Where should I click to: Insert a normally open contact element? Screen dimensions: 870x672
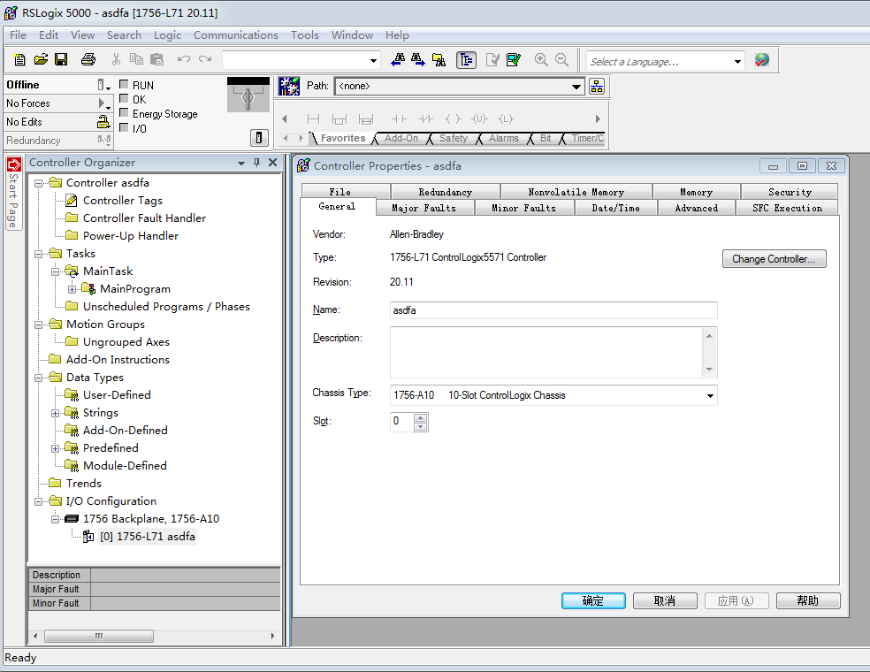pos(399,118)
